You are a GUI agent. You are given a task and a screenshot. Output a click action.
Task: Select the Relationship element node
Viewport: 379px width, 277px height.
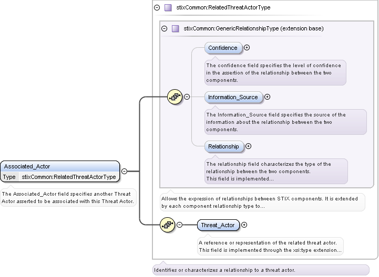pos(224,146)
